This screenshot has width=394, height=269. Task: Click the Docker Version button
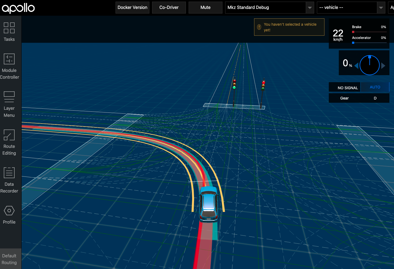[132, 8]
